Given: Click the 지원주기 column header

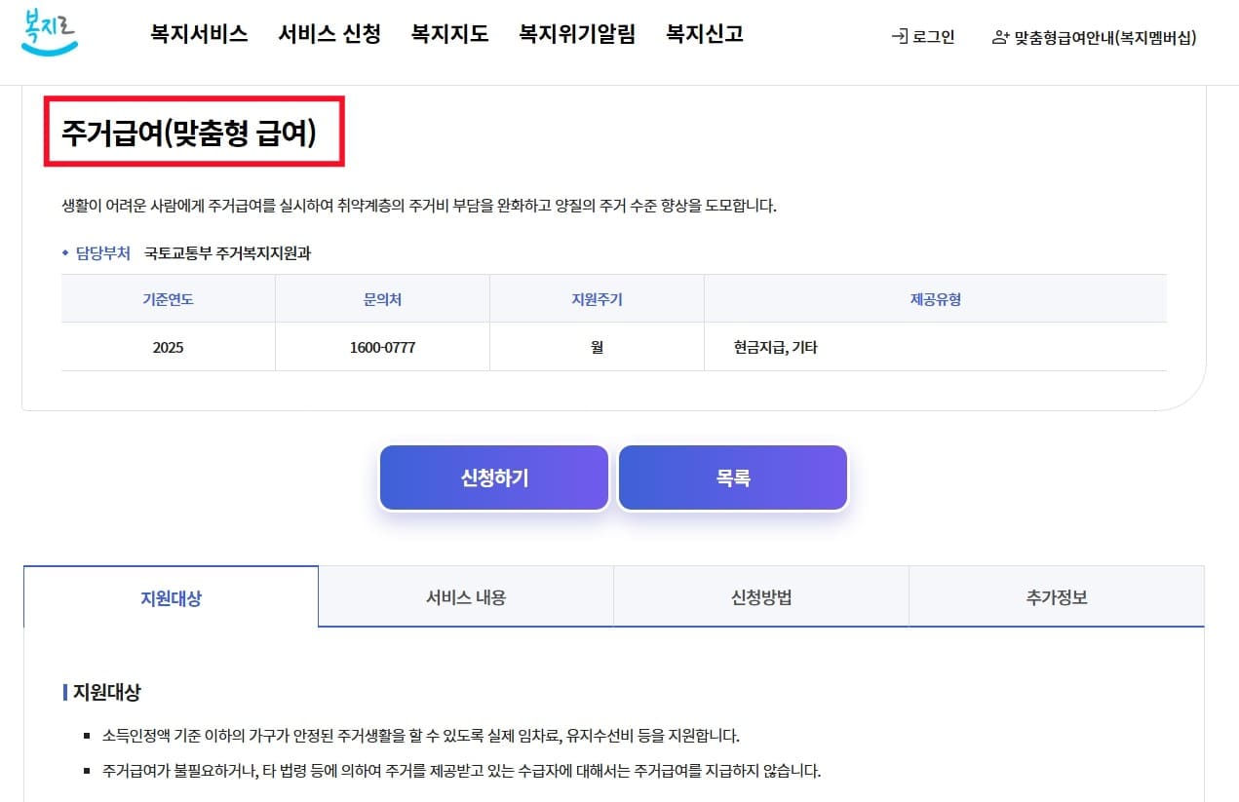Looking at the screenshot, I should click(x=597, y=299).
